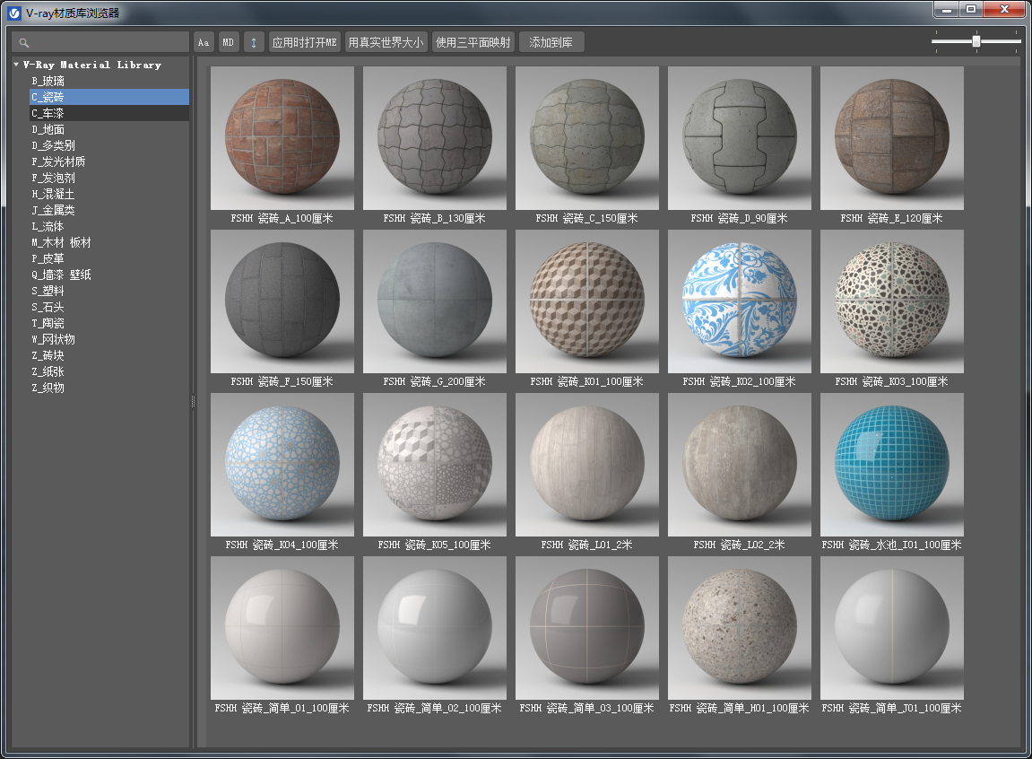1032x759 pixels.
Task: Maximize the material browser window
Action: click(x=971, y=9)
